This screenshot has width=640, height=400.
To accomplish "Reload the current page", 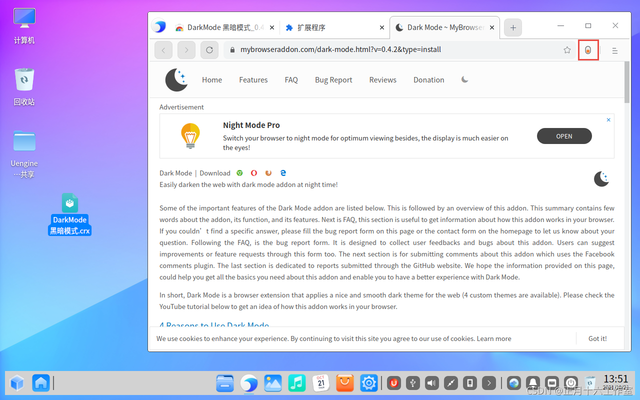I will tap(209, 50).
